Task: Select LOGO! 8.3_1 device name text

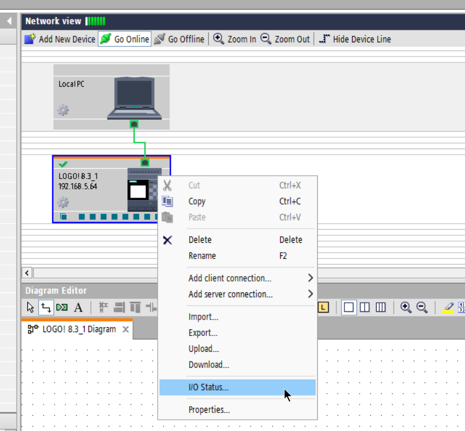Action: pos(78,176)
